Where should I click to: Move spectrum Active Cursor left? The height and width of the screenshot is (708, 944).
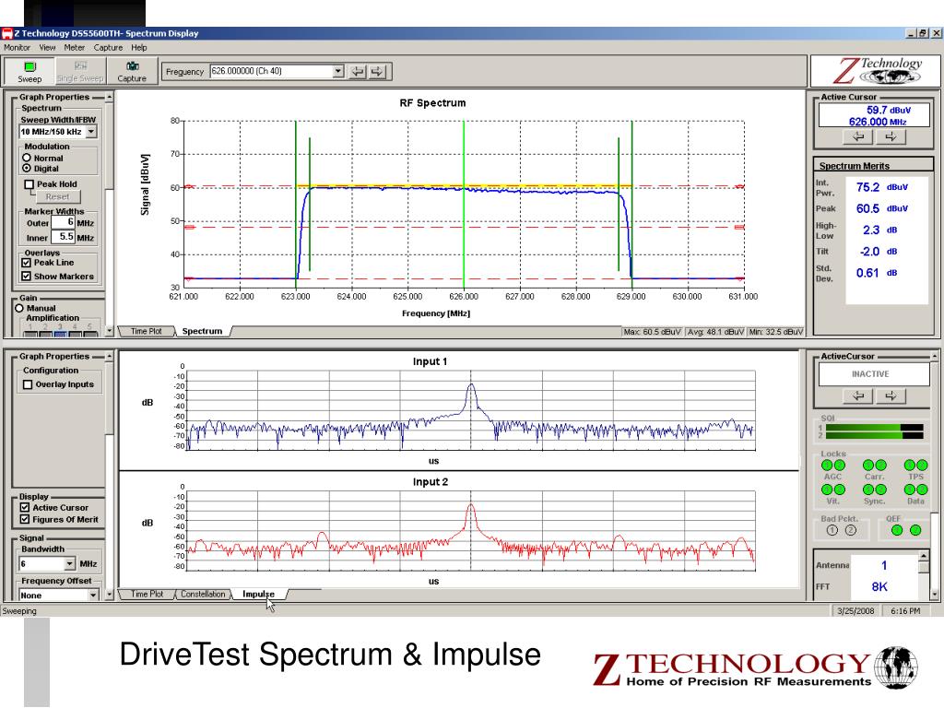tap(858, 137)
